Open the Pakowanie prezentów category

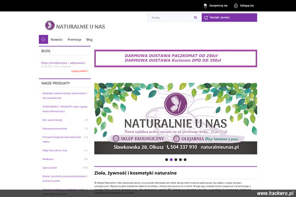click(55, 129)
